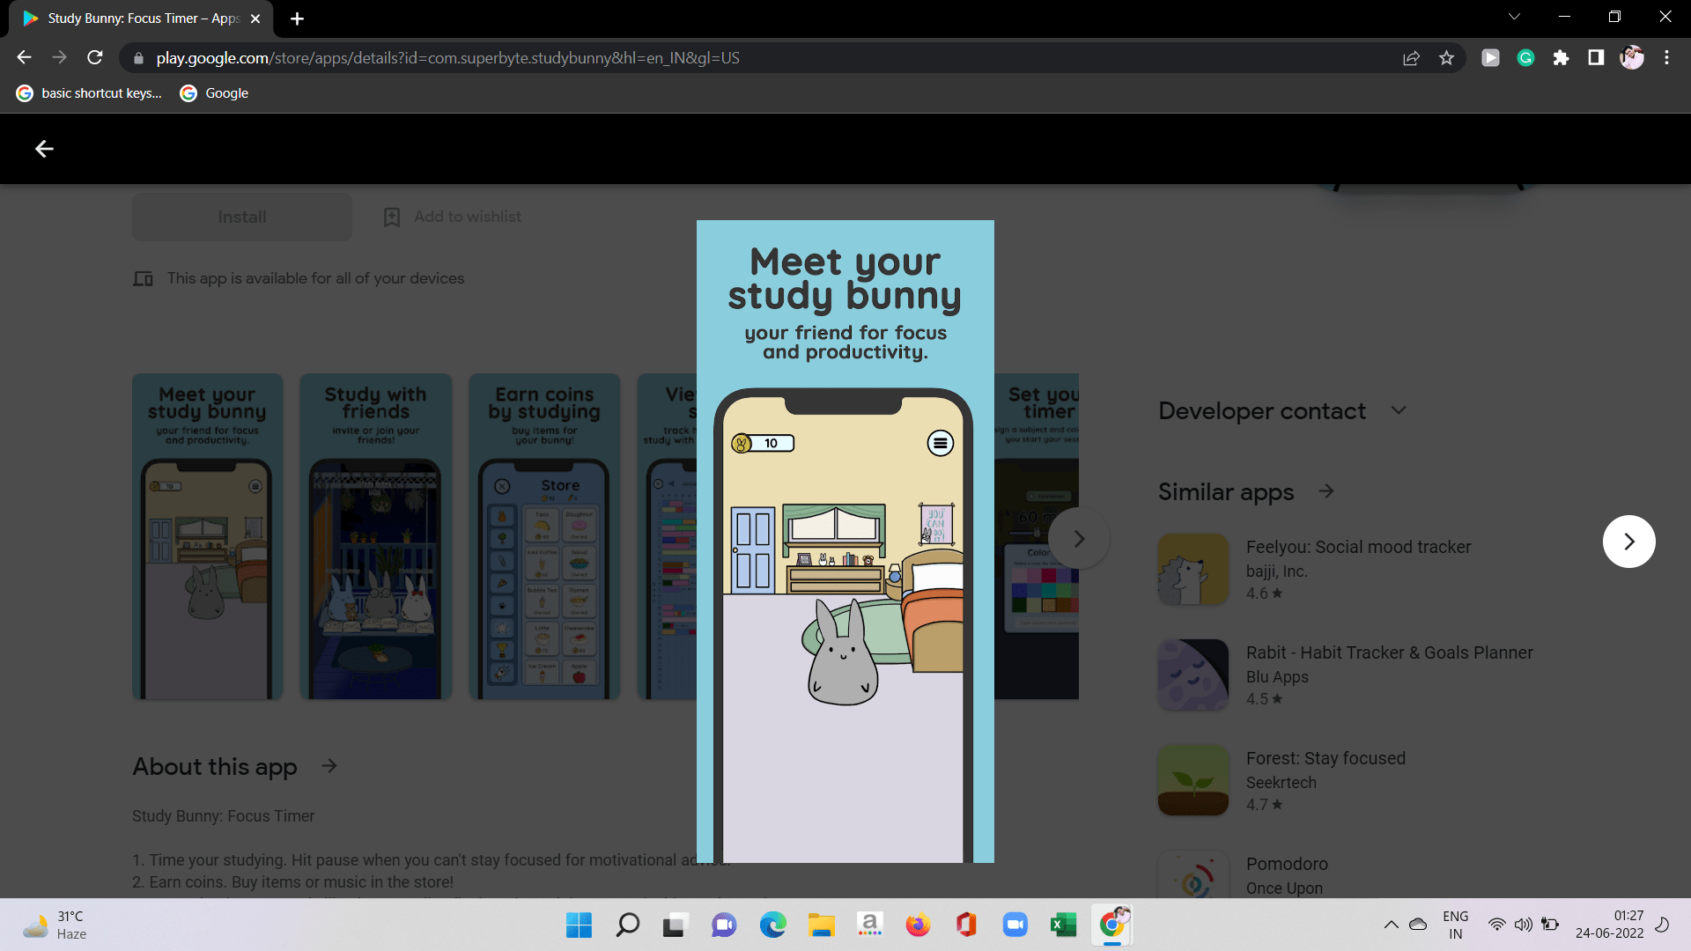Open the Grammarly extension icon
This screenshot has width=1691, height=951.
[x=1525, y=58]
